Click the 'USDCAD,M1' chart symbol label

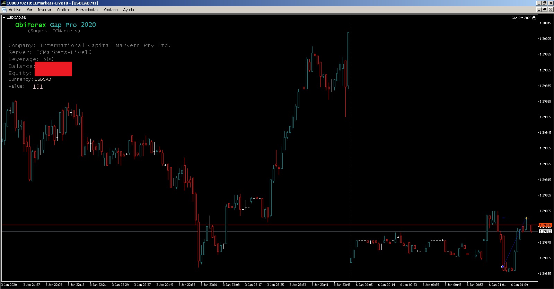coord(17,18)
